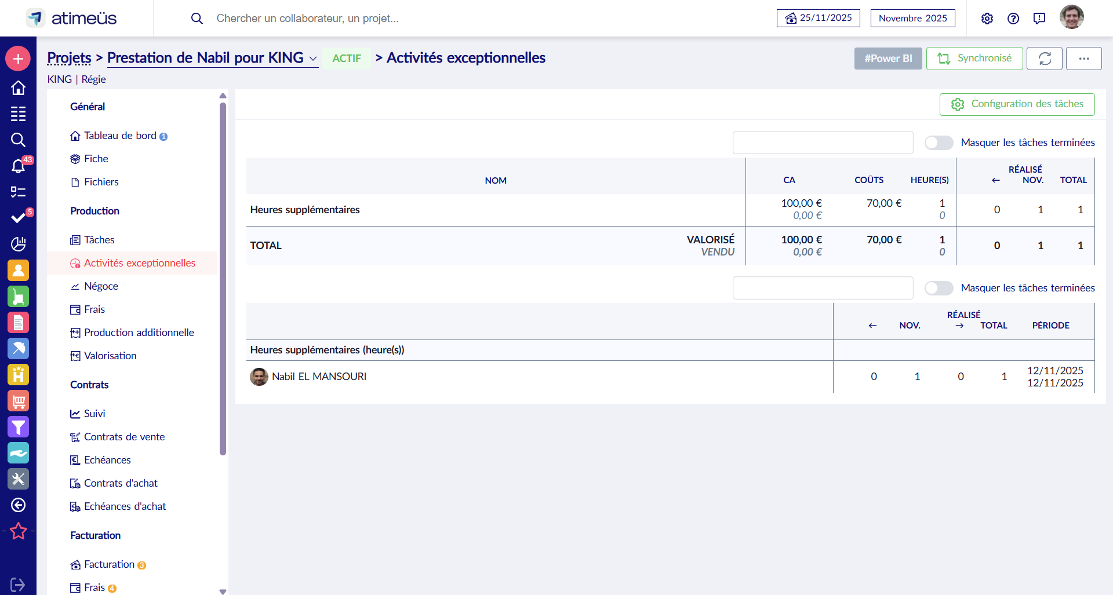The width and height of the screenshot is (1113, 595).
Task: Open search magnifier in the left rail
Action: pos(18,140)
